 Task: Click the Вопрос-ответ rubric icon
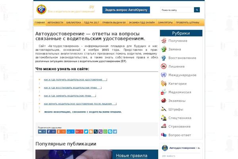coord(163,135)
